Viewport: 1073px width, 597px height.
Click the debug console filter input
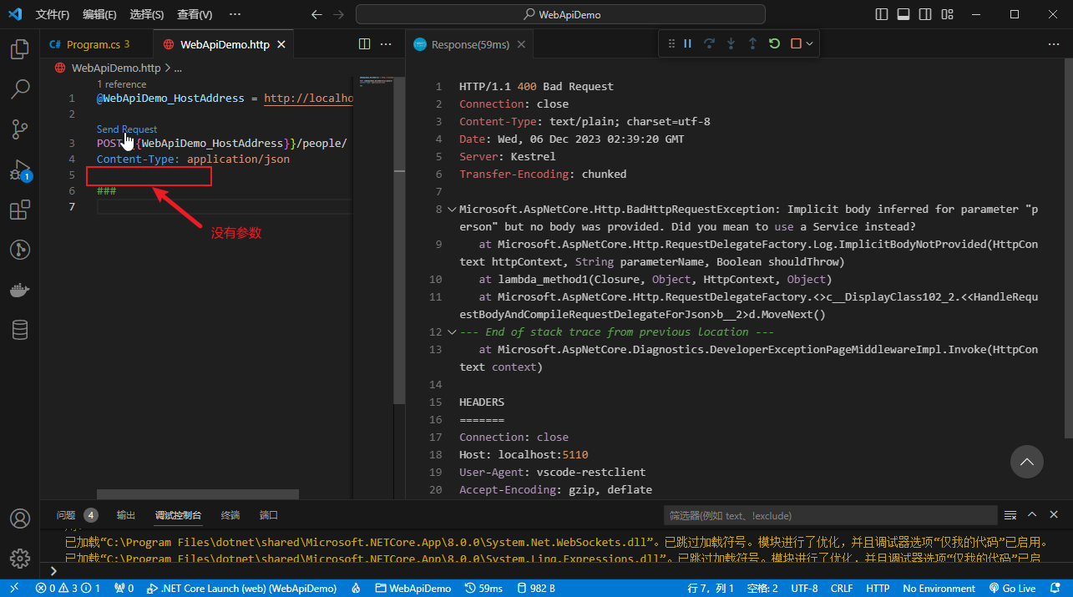pos(830,515)
